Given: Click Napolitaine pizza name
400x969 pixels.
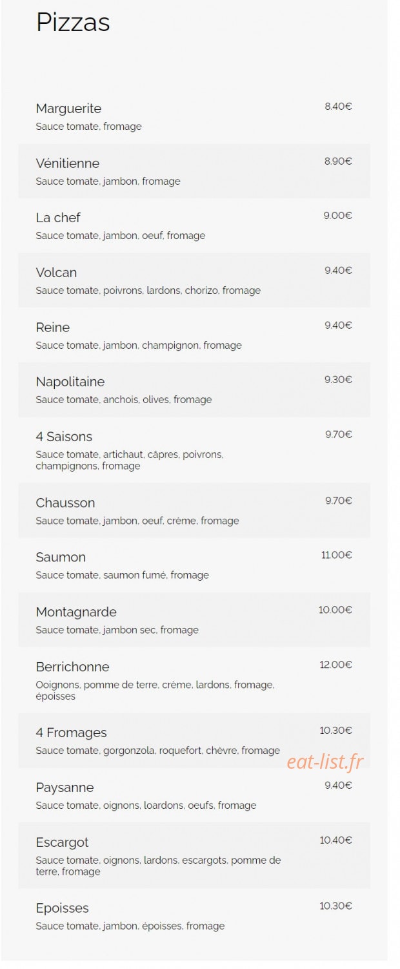Looking at the screenshot, I should [x=70, y=382].
